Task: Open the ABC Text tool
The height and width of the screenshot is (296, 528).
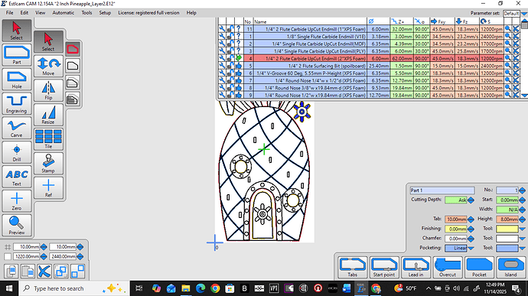Action: coord(17,177)
